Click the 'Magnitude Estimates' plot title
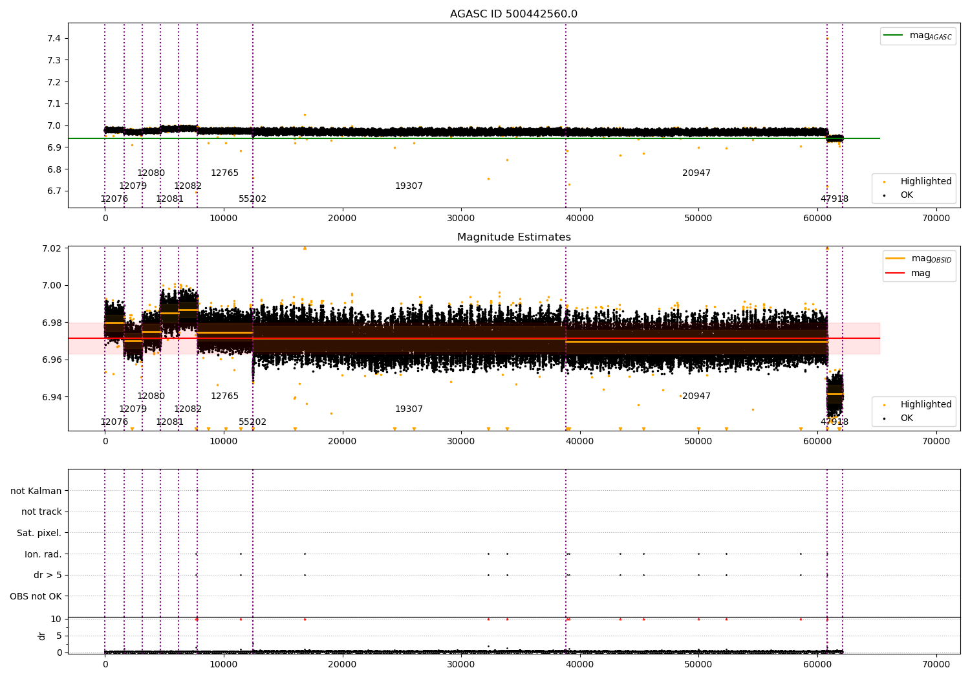The height and width of the screenshot is (679, 970). point(514,237)
